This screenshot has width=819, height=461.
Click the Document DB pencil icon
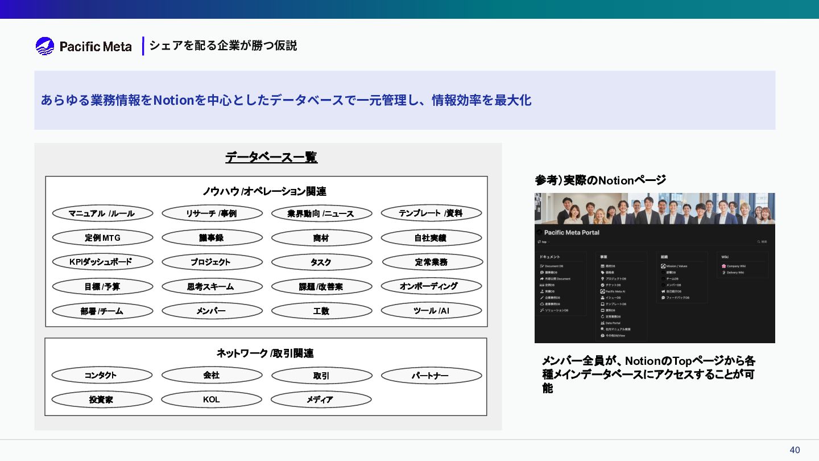(x=542, y=266)
